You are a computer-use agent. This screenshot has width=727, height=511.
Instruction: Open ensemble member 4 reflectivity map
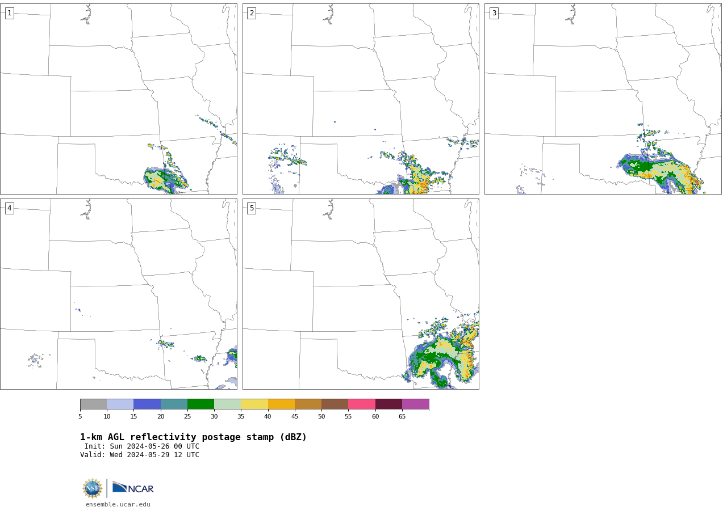[118, 294]
